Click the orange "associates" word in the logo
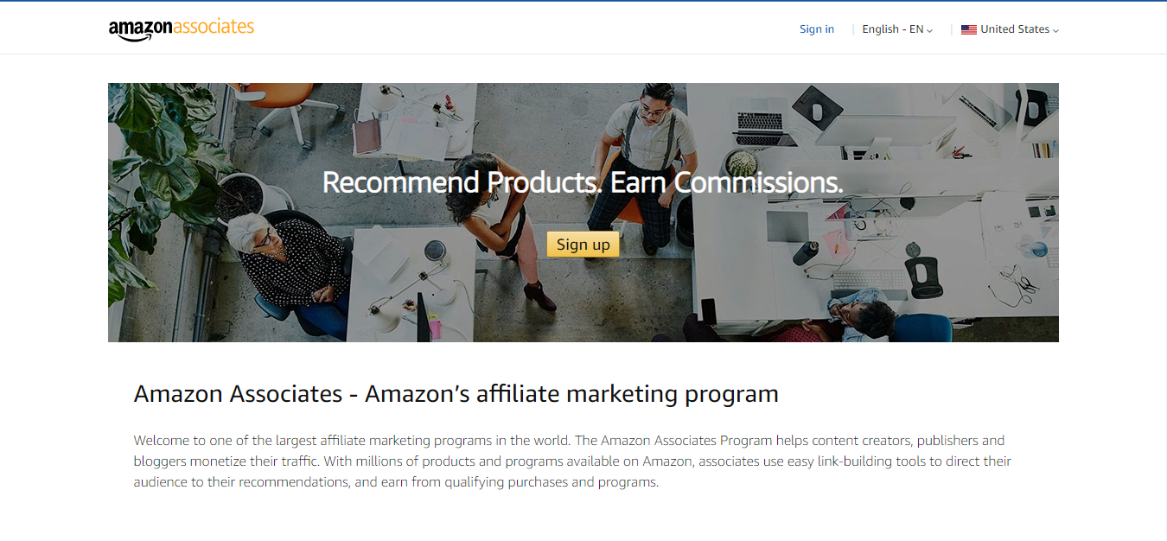 [x=214, y=27]
